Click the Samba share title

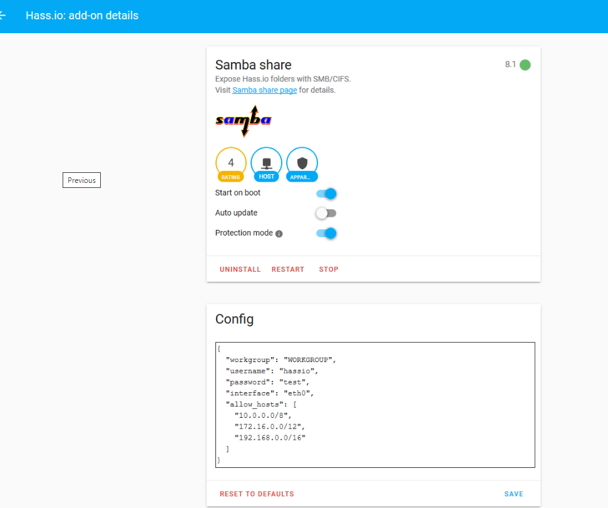(253, 65)
